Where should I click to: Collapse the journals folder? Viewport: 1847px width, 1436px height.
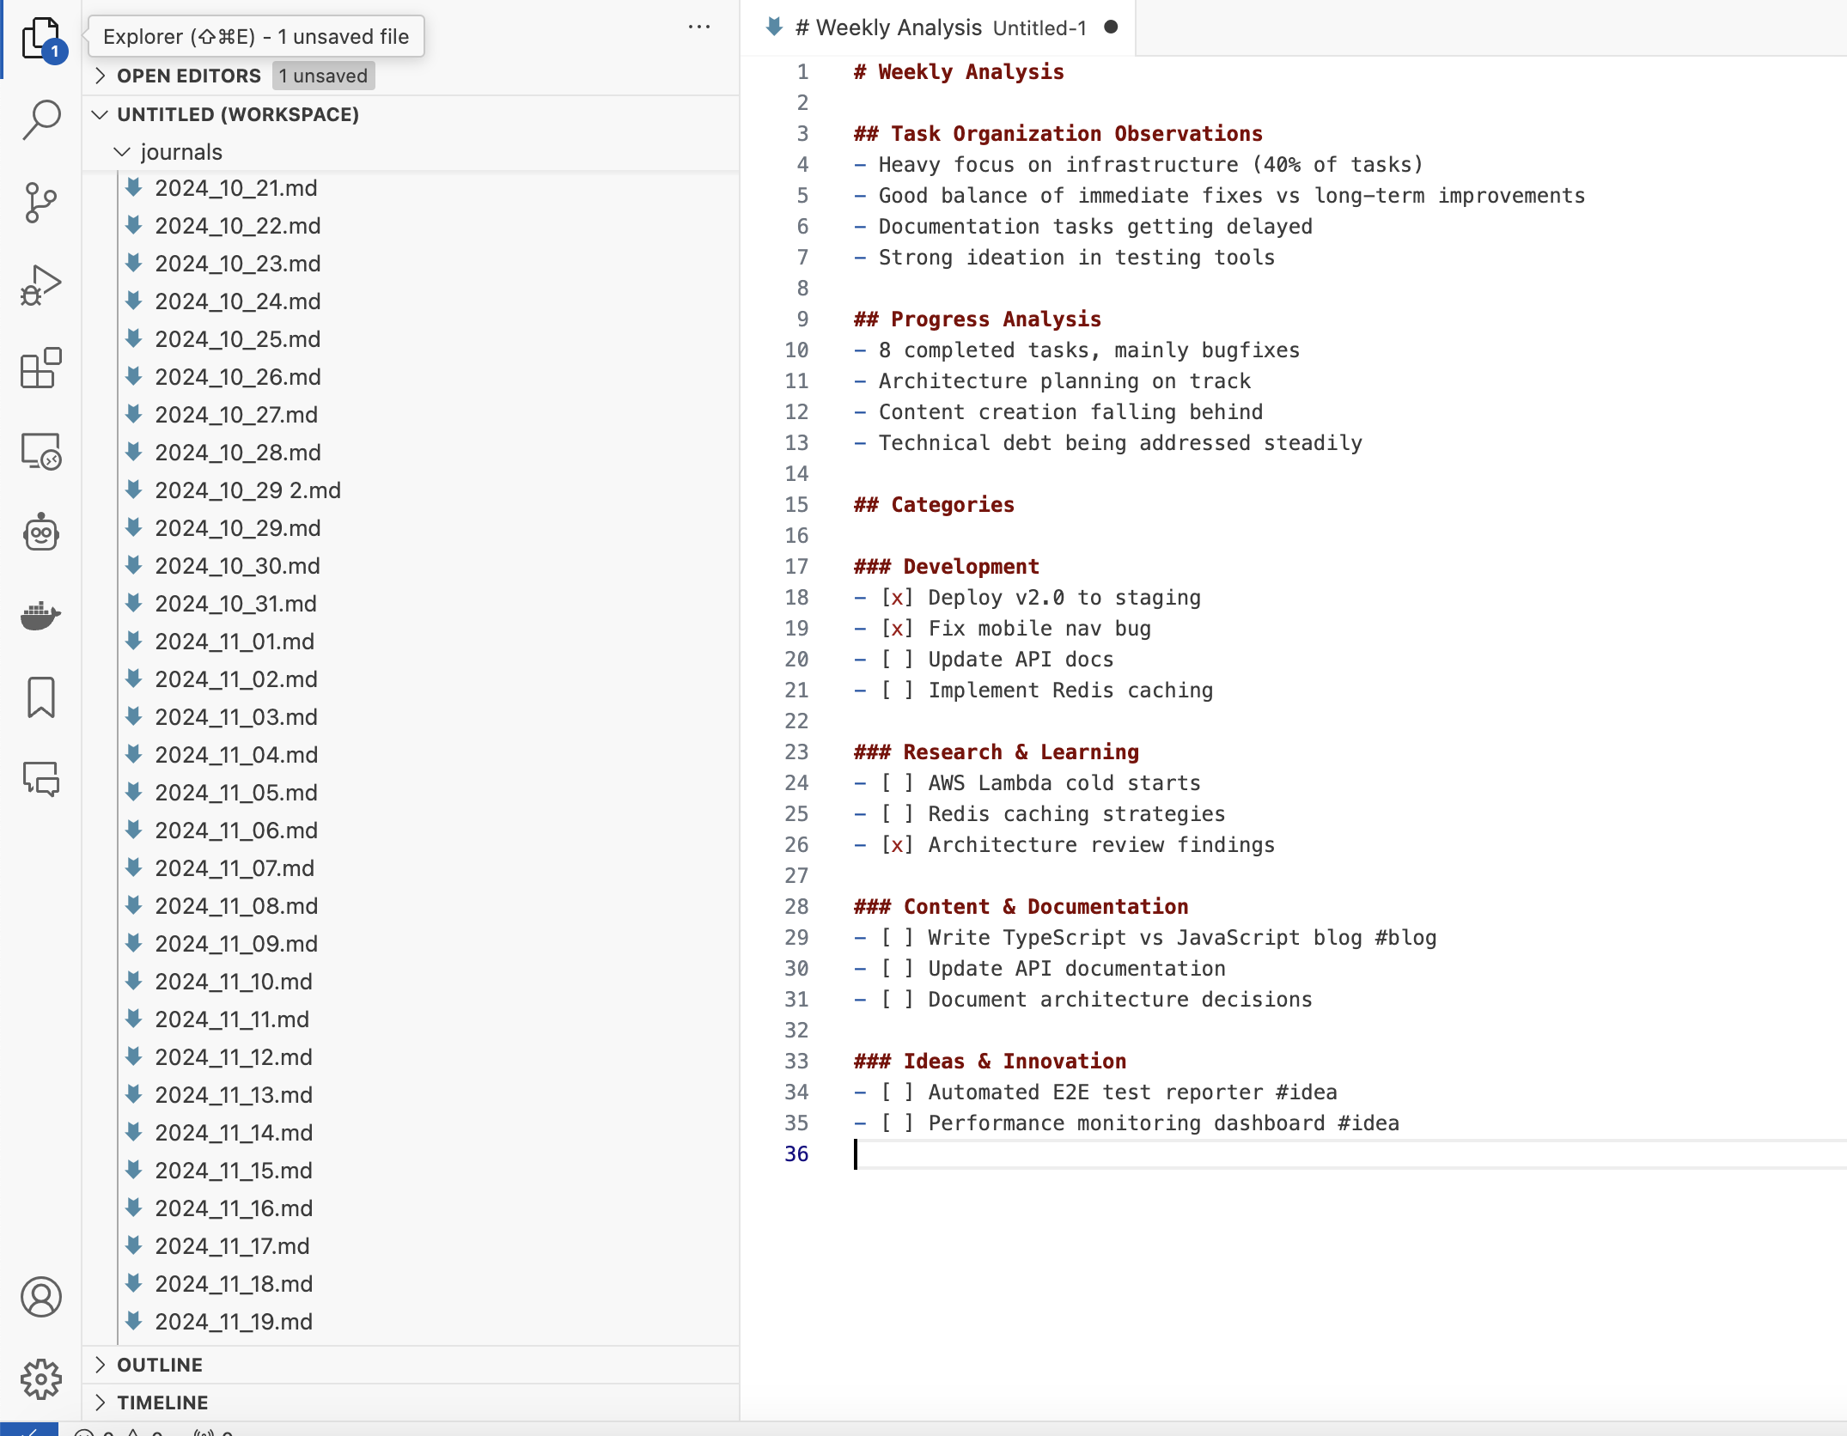pyautogui.click(x=180, y=152)
